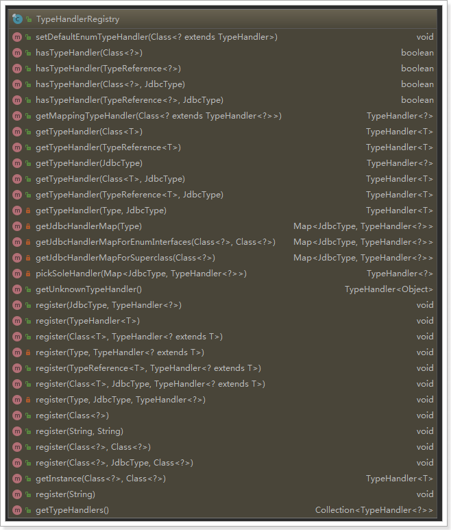Select getTypeHandler(JdbcType) method row
451x530 pixels.
tap(88, 163)
